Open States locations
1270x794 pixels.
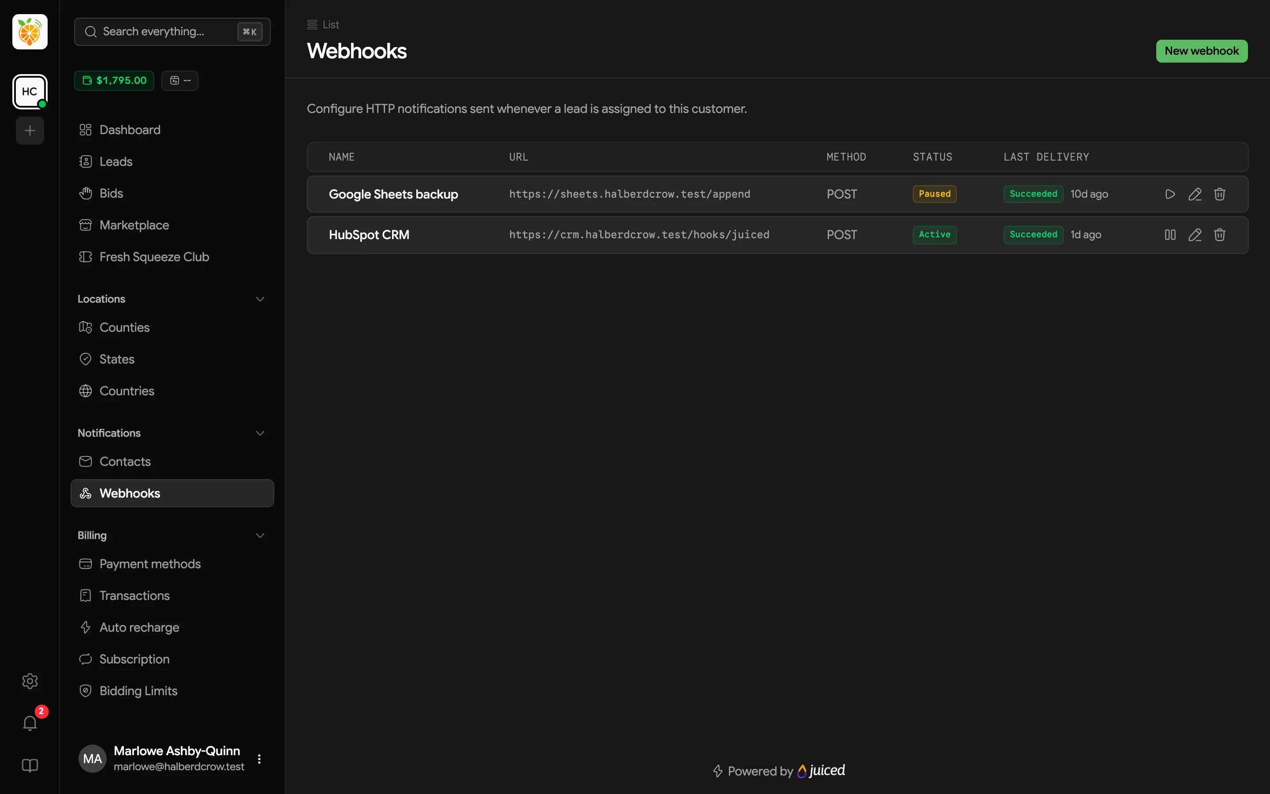click(172, 359)
